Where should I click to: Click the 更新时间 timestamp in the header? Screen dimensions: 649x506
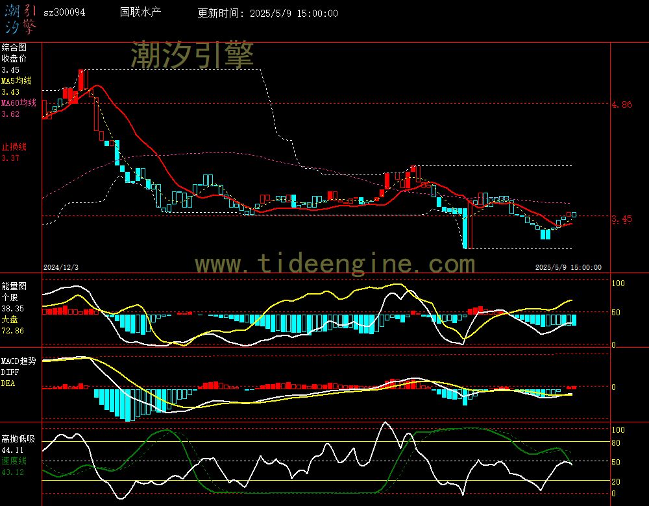267,13
